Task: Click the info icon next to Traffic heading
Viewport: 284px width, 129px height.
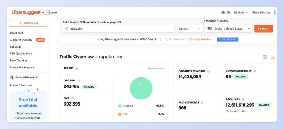Action: click(77, 69)
